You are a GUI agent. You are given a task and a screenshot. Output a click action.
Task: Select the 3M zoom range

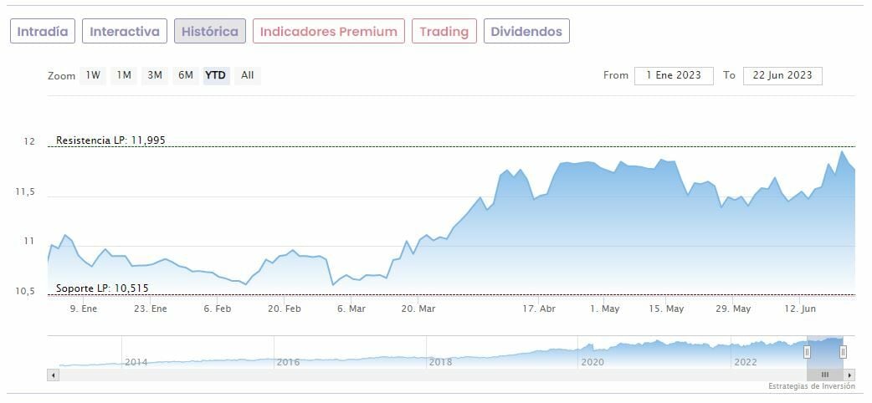click(x=155, y=75)
